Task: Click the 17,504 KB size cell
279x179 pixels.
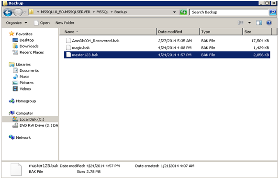Action: 260,41
